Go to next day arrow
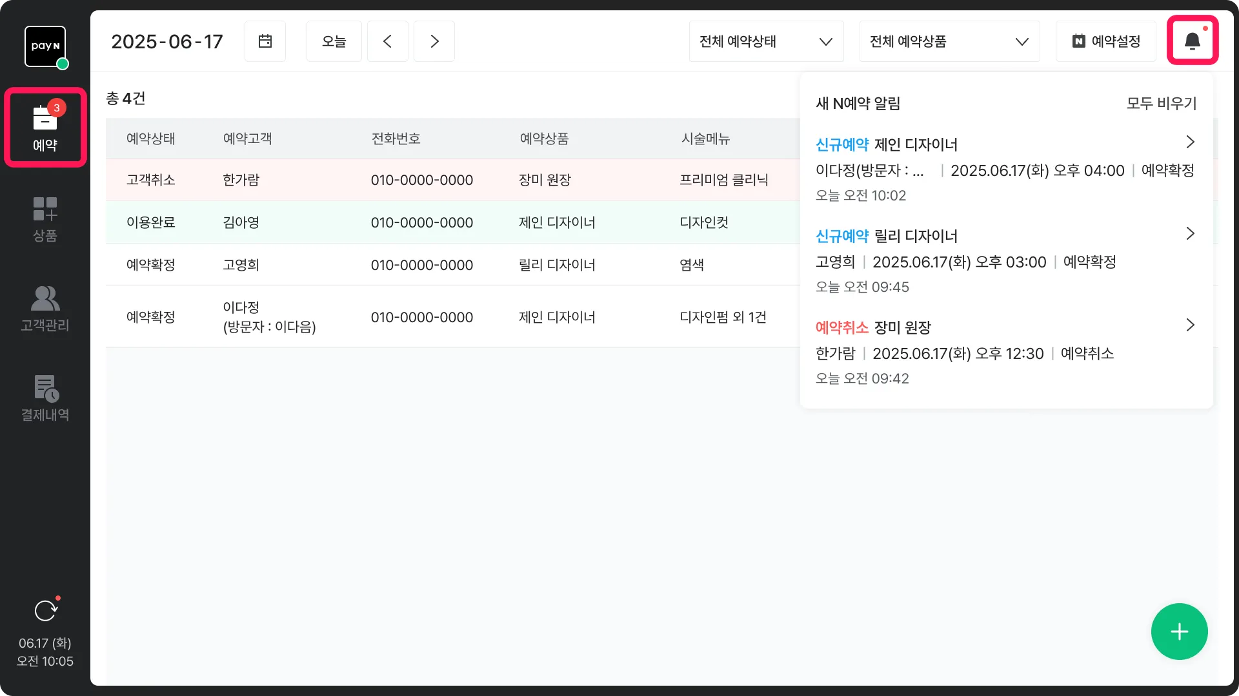Screen dimensions: 1239x696 (434, 41)
